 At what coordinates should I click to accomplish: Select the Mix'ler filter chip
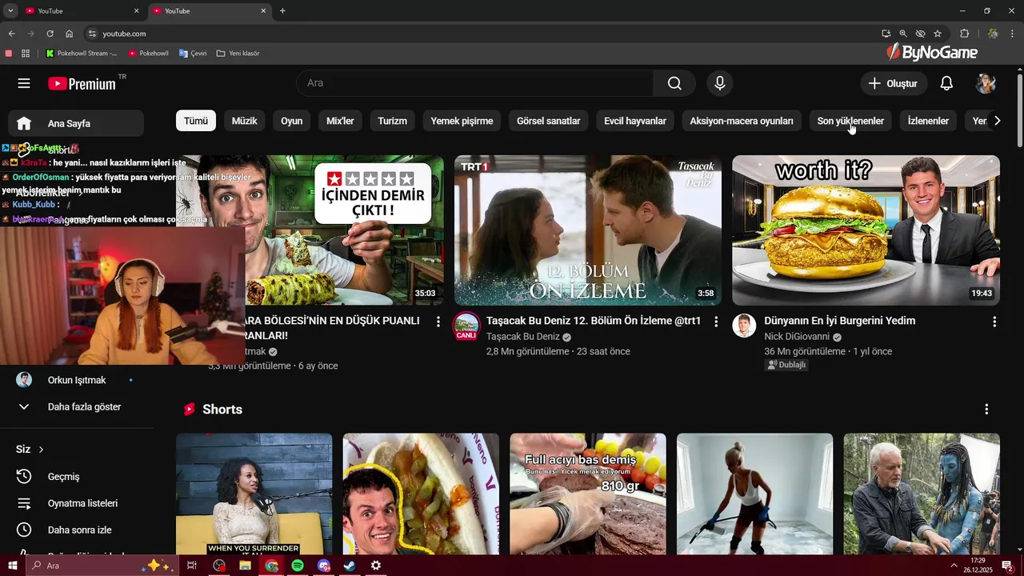340,121
